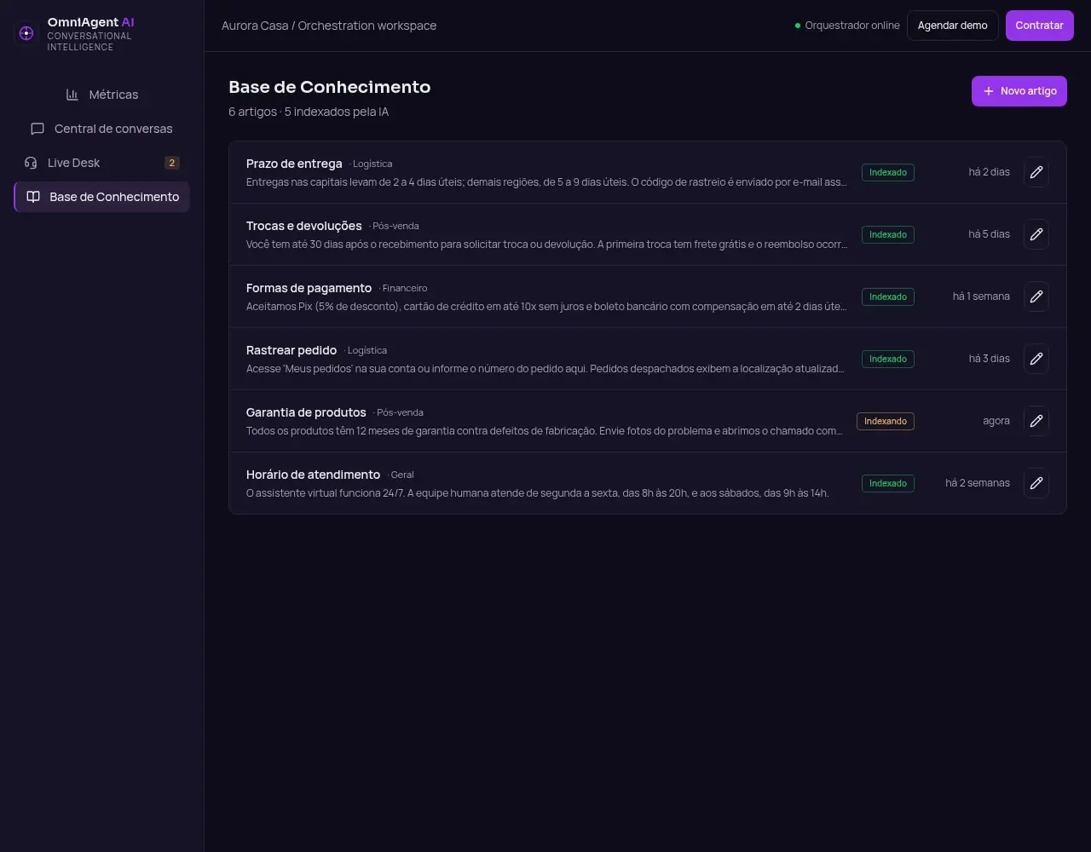Edit the Prazo de entrega article

click(1036, 172)
